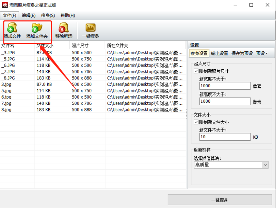
Task: Select the _7.JPG file row
Action: (x=93, y=72)
